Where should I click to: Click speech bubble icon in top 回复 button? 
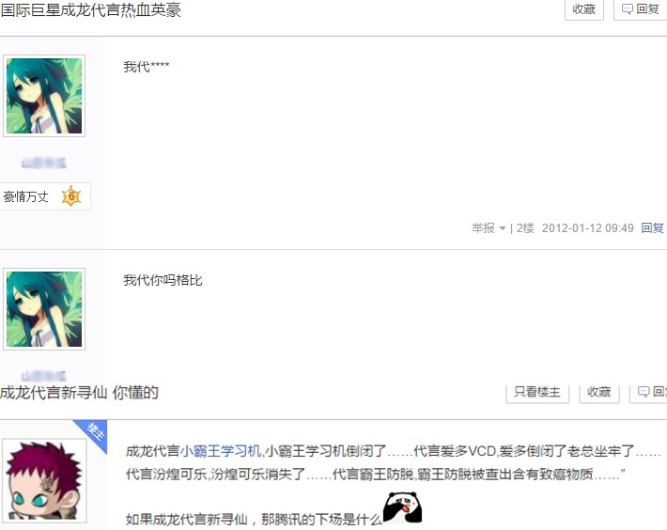coord(627,9)
